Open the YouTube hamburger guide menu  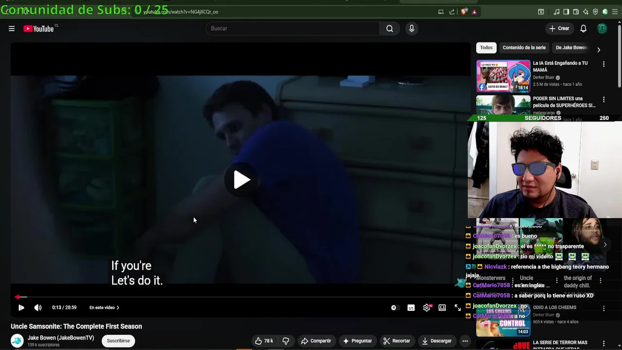point(12,29)
